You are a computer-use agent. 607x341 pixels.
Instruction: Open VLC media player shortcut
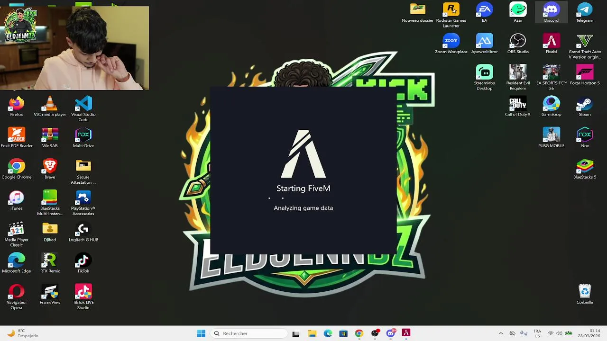point(50,107)
